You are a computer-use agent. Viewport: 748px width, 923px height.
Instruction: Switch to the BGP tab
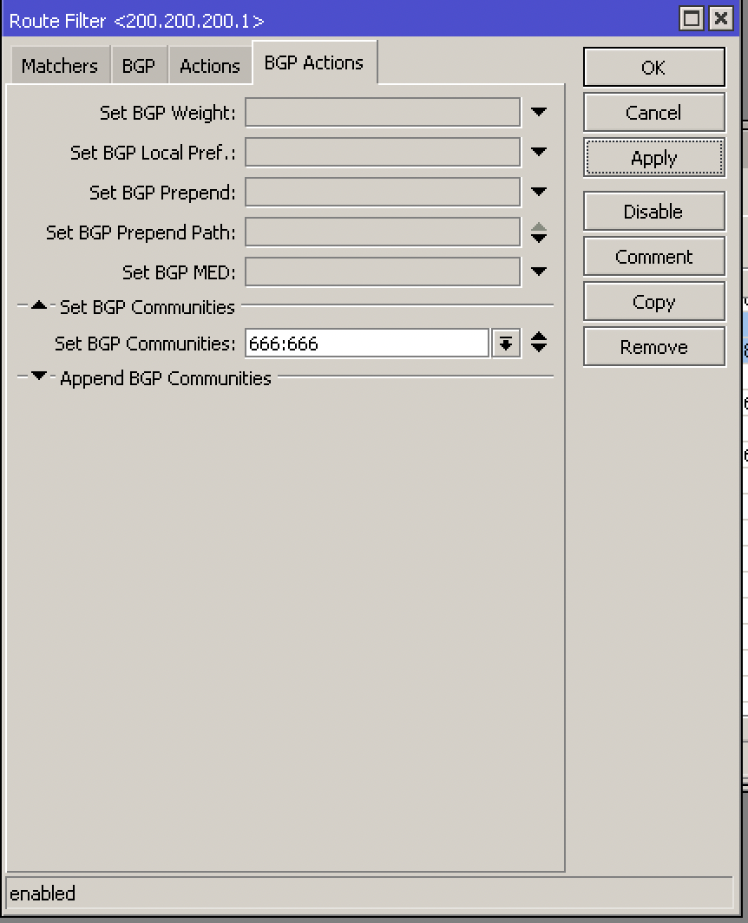coord(139,65)
